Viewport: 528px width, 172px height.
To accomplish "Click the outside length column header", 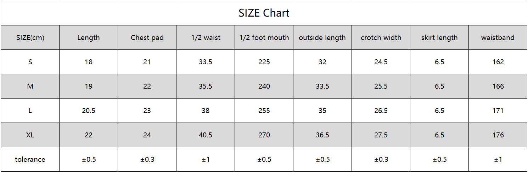I will tap(322, 37).
